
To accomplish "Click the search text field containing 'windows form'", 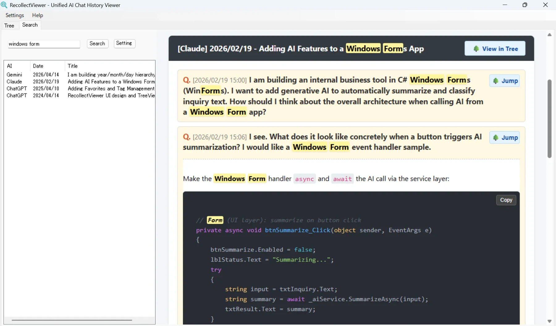I will point(44,44).
